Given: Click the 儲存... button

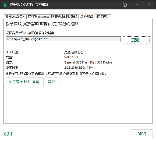Looking at the screenshot, I should [52, 82].
